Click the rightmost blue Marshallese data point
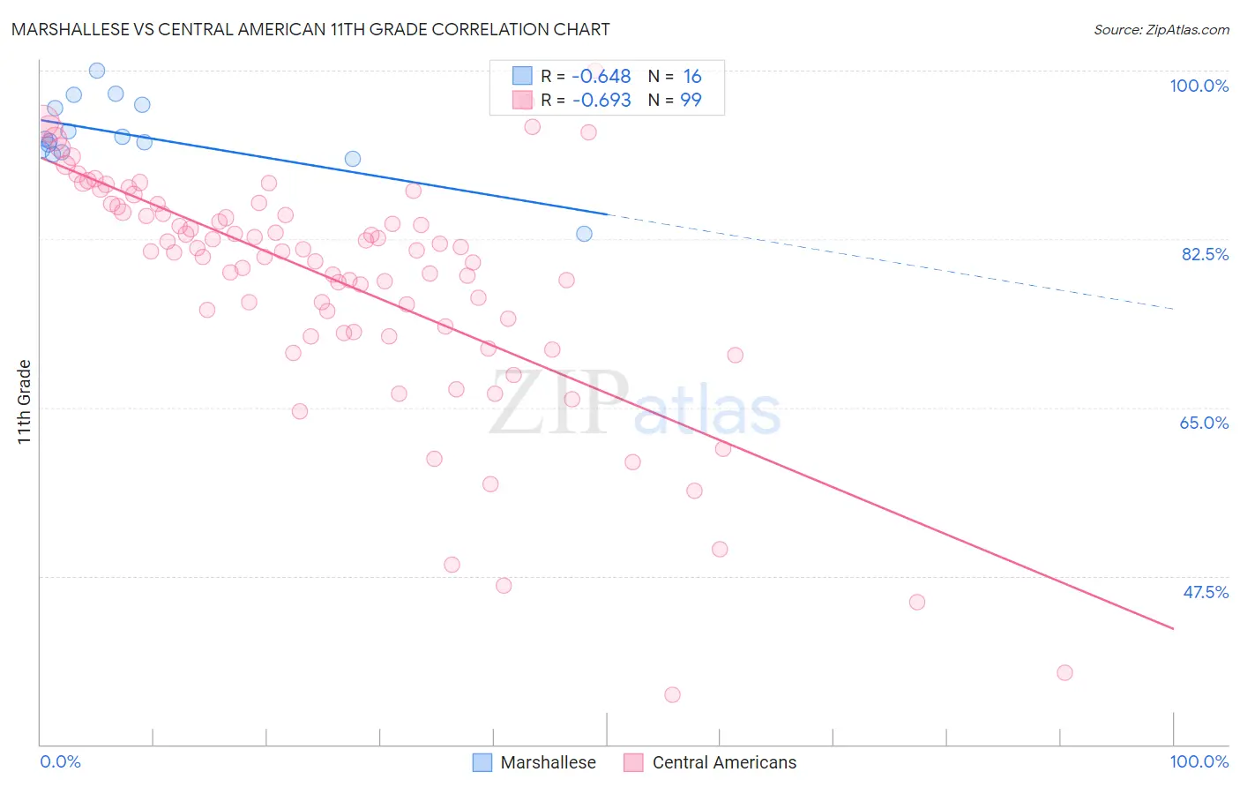This screenshot has height=787, width=1240. point(584,234)
